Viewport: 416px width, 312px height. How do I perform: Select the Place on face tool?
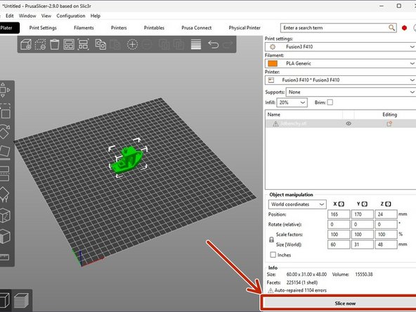coord(5,152)
